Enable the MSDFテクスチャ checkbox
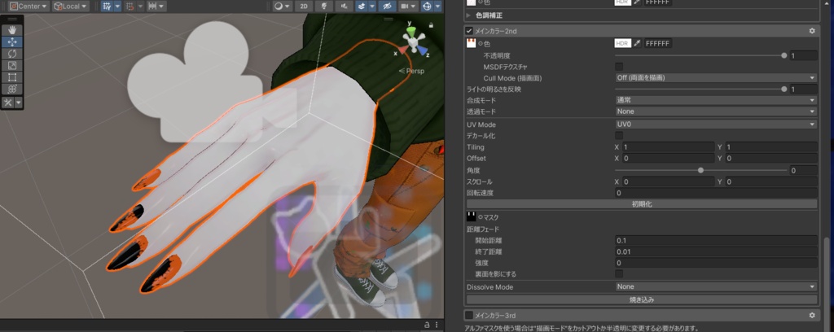The image size is (834, 332). [x=619, y=67]
